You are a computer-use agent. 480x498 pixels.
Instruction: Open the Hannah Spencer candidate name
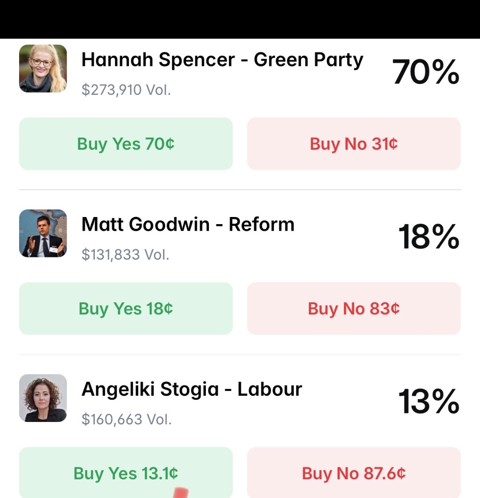[158, 60]
